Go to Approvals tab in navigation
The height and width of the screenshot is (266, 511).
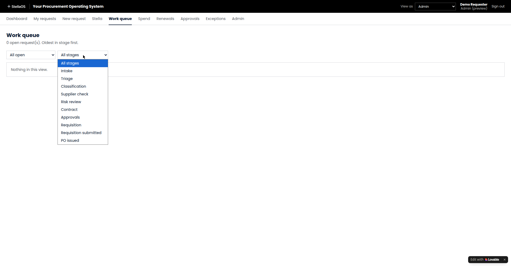[190, 19]
